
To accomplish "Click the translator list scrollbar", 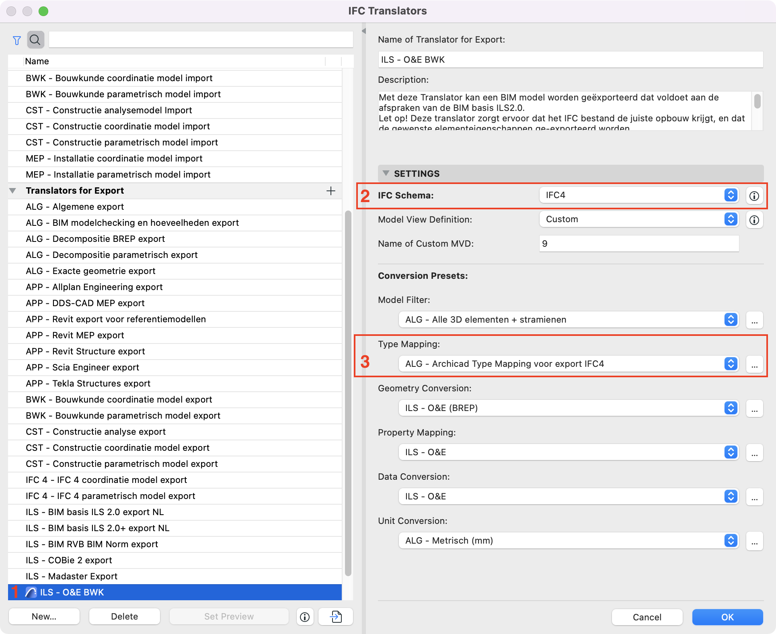I will pos(348,394).
